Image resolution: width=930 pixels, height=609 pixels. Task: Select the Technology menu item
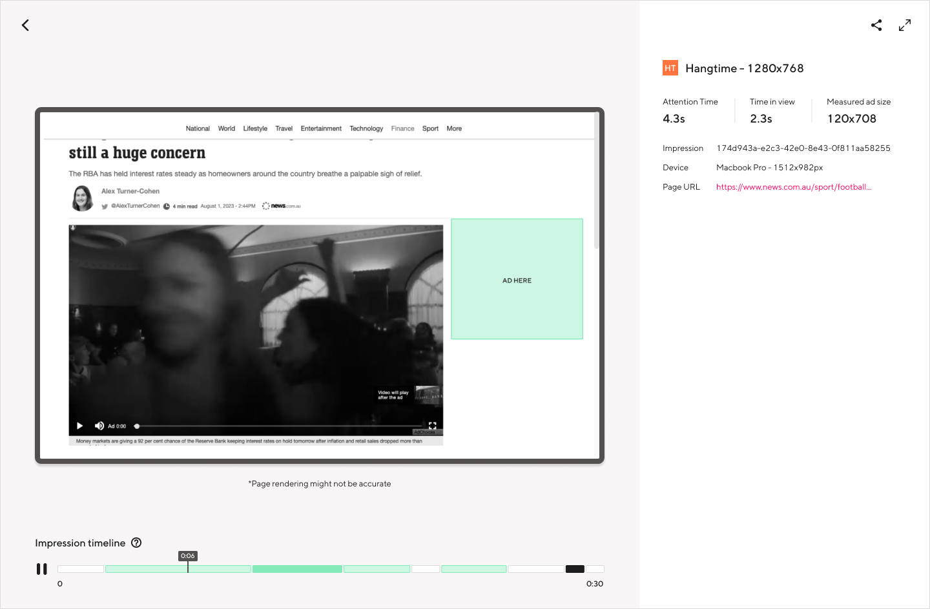click(x=366, y=128)
